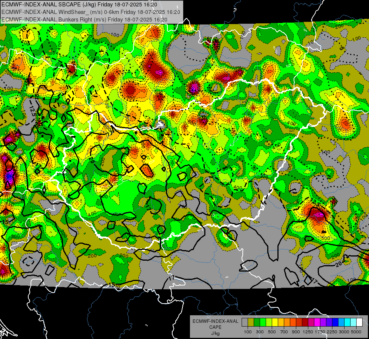Click the cyan swatch in CAPE legend
Viewport: 369px width, 339px height.
[x=348, y=322]
